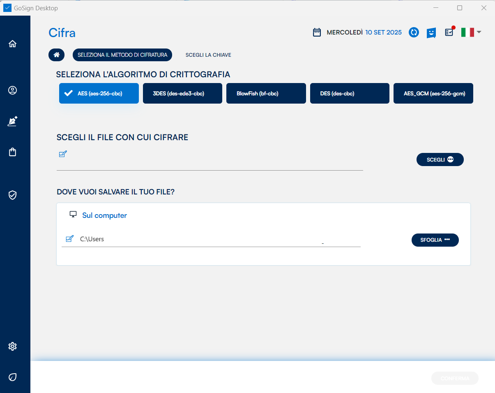Open the assistant smiley chat icon
Screen dimensions: 495x393
431,32
